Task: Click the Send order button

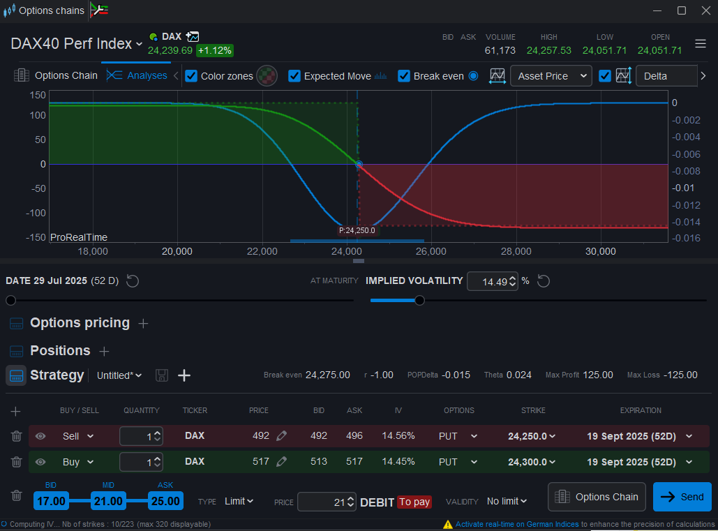Action: pos(682,497)
